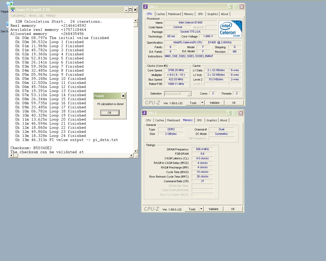Click Super PI horizontal scrollbar left arrow
326x261 pixels.
(x=11, y=155)
